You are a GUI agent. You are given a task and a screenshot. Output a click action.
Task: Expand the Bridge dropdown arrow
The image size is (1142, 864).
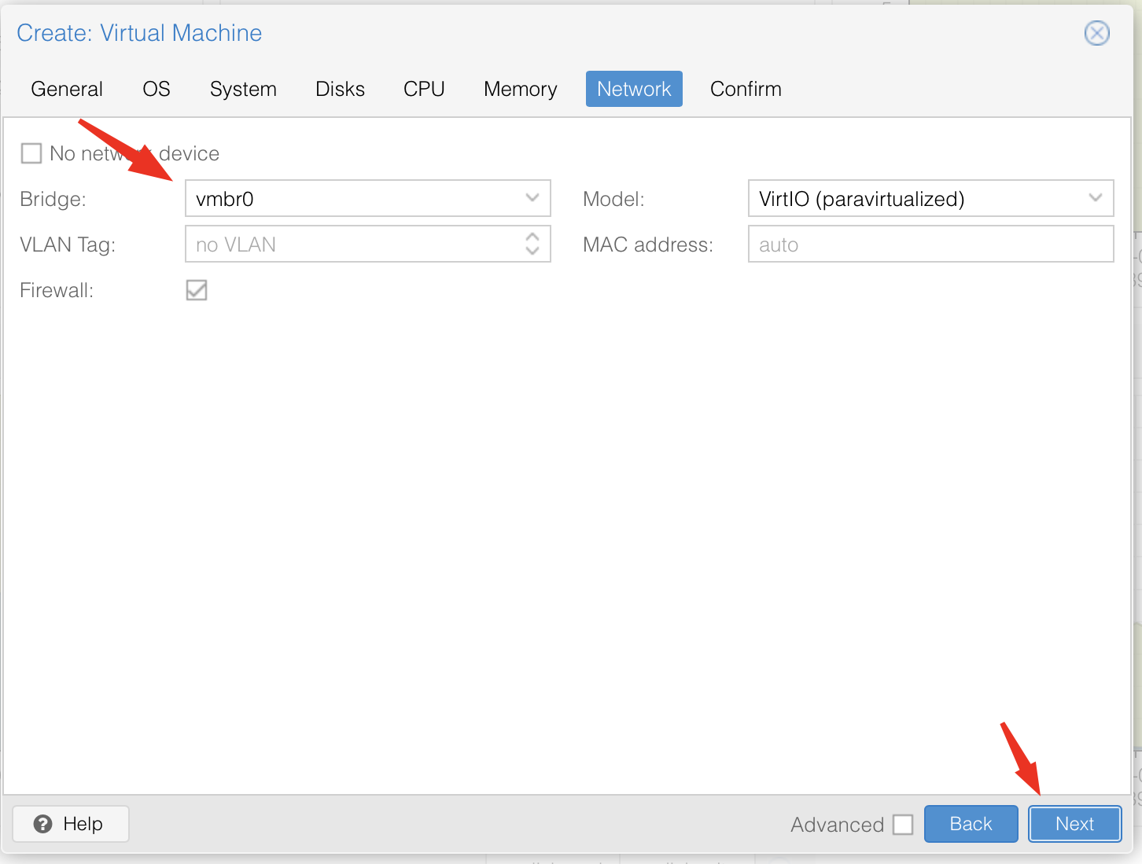pos(532,198)
